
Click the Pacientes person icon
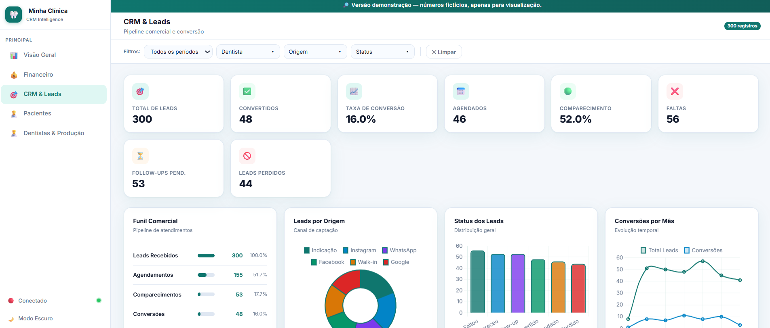14,114
